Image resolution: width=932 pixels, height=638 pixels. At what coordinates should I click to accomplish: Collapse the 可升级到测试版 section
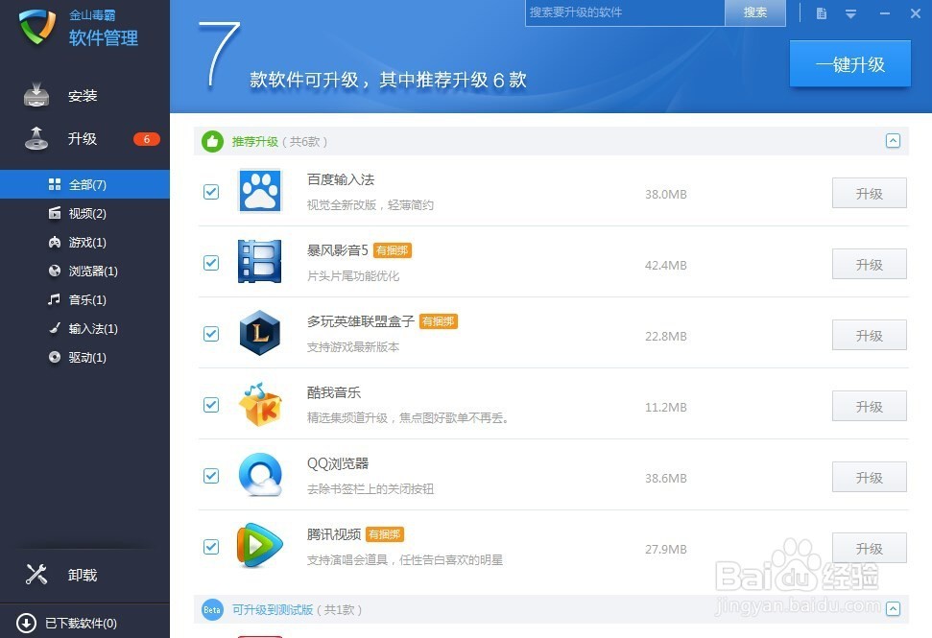point(893,609)
